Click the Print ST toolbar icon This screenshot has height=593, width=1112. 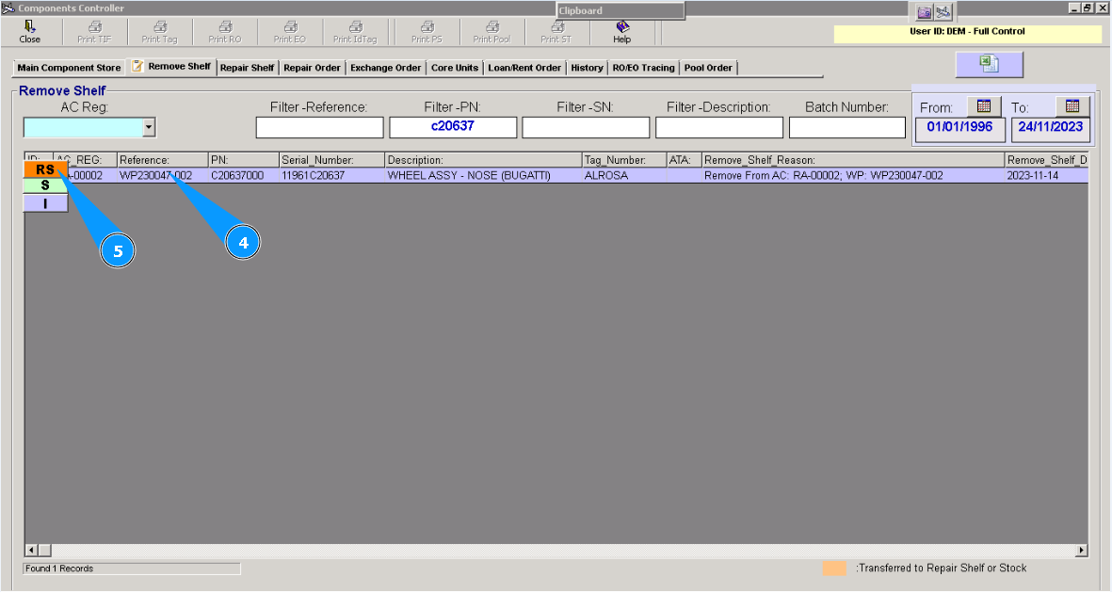[556, 32]
